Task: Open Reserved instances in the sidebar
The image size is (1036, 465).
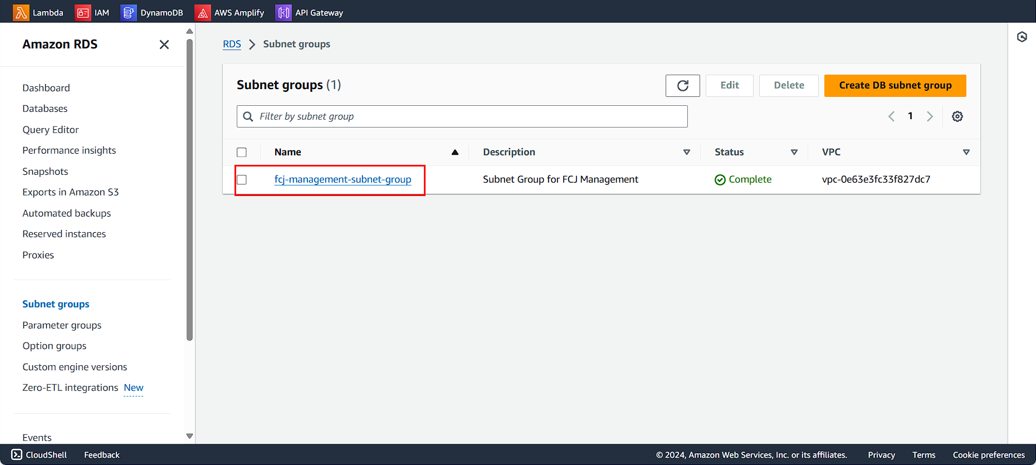Action: [x=64, y=234]
